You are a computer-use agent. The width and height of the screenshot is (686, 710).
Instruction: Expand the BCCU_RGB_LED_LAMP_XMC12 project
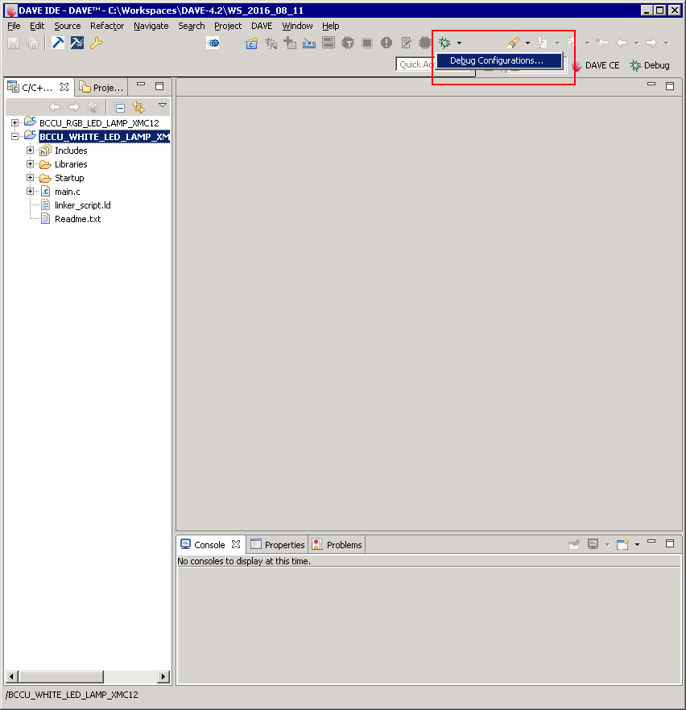coord(15,122)
